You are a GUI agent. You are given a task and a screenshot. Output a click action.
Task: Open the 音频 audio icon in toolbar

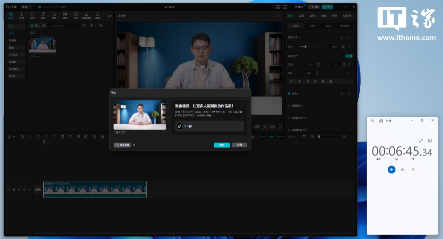click(x=21, y=15)
